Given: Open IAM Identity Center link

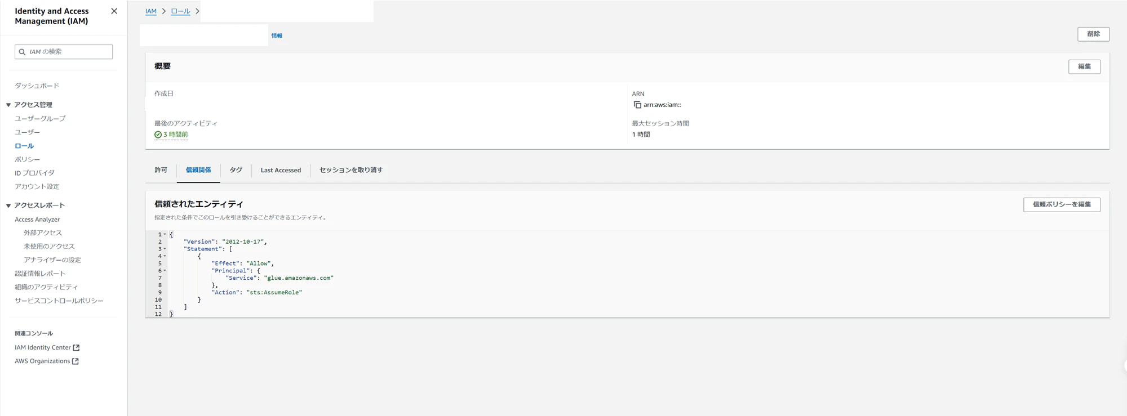Looking at the screenshot, I should [43, 347].
